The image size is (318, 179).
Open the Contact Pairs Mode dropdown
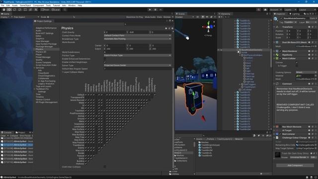pos(137,35)
